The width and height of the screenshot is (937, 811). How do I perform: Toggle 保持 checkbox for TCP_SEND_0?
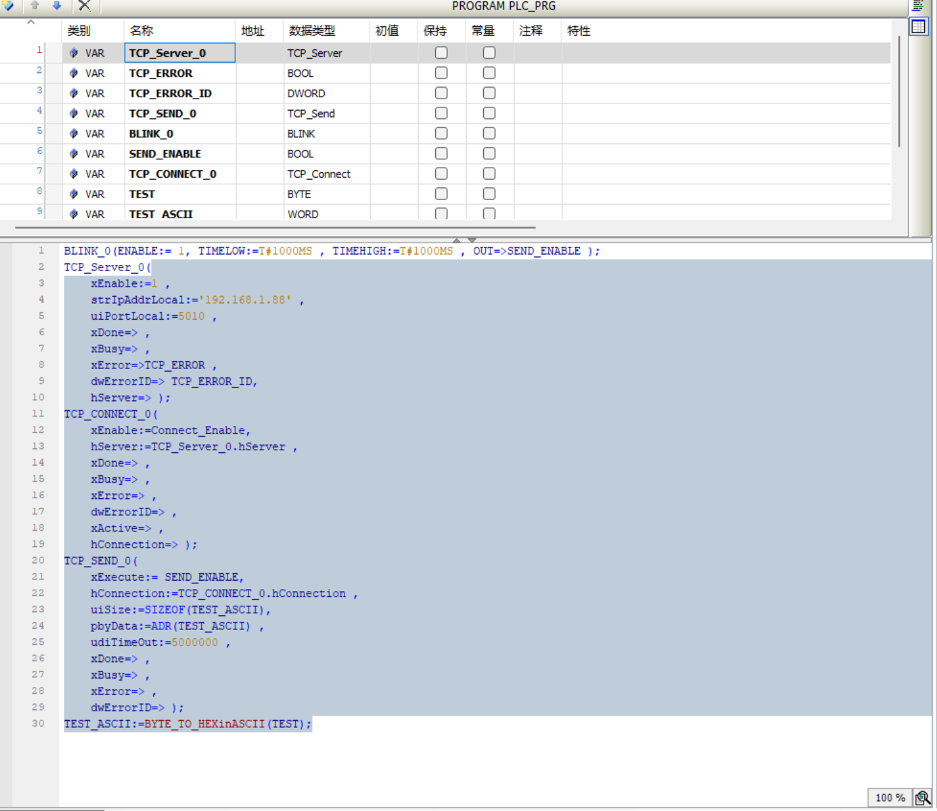click(x=441, y=113)
